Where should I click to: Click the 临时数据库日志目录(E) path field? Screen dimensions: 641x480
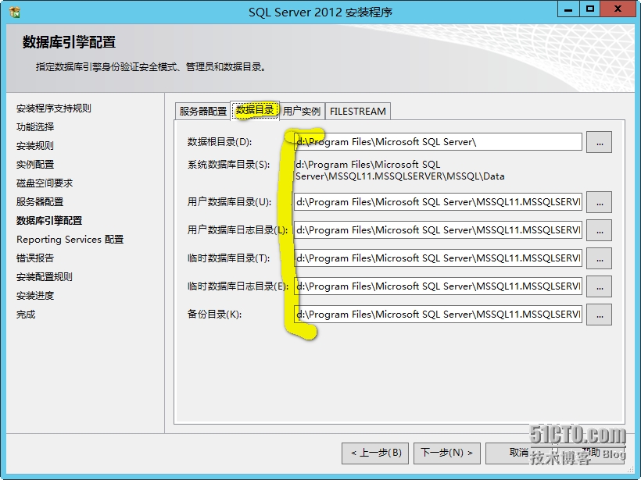point(438,286)
